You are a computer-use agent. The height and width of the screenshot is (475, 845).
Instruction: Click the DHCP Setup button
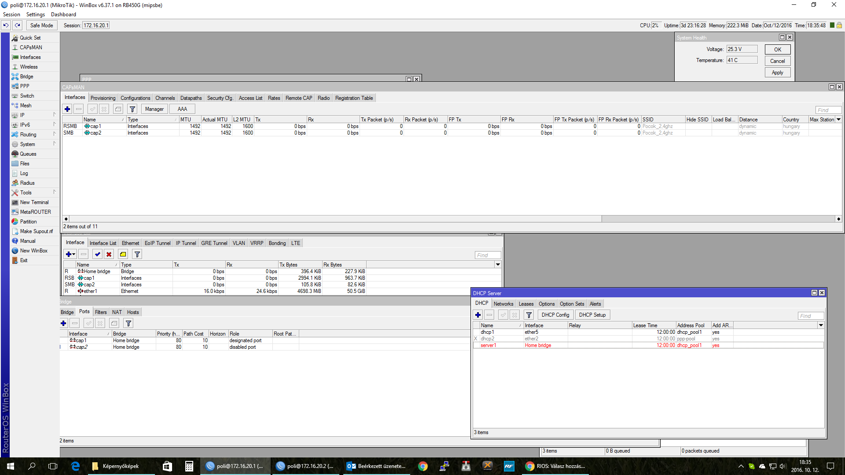tap(592, 315)
